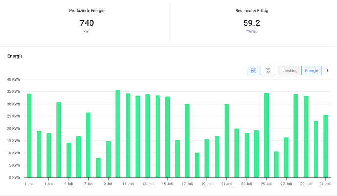Open the three-dot chart options menu
Screen dimensions: 337x196
(x=328, y=71)
